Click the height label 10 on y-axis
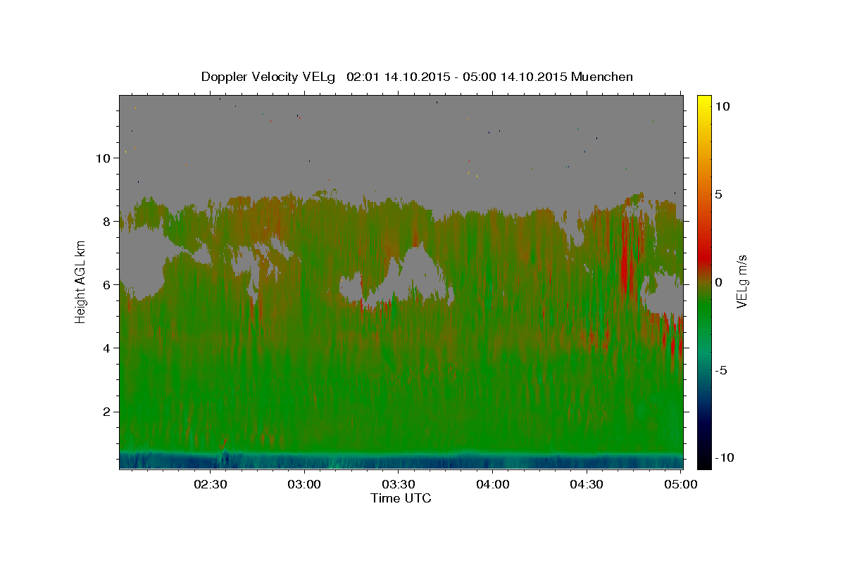 click(103, 158)
